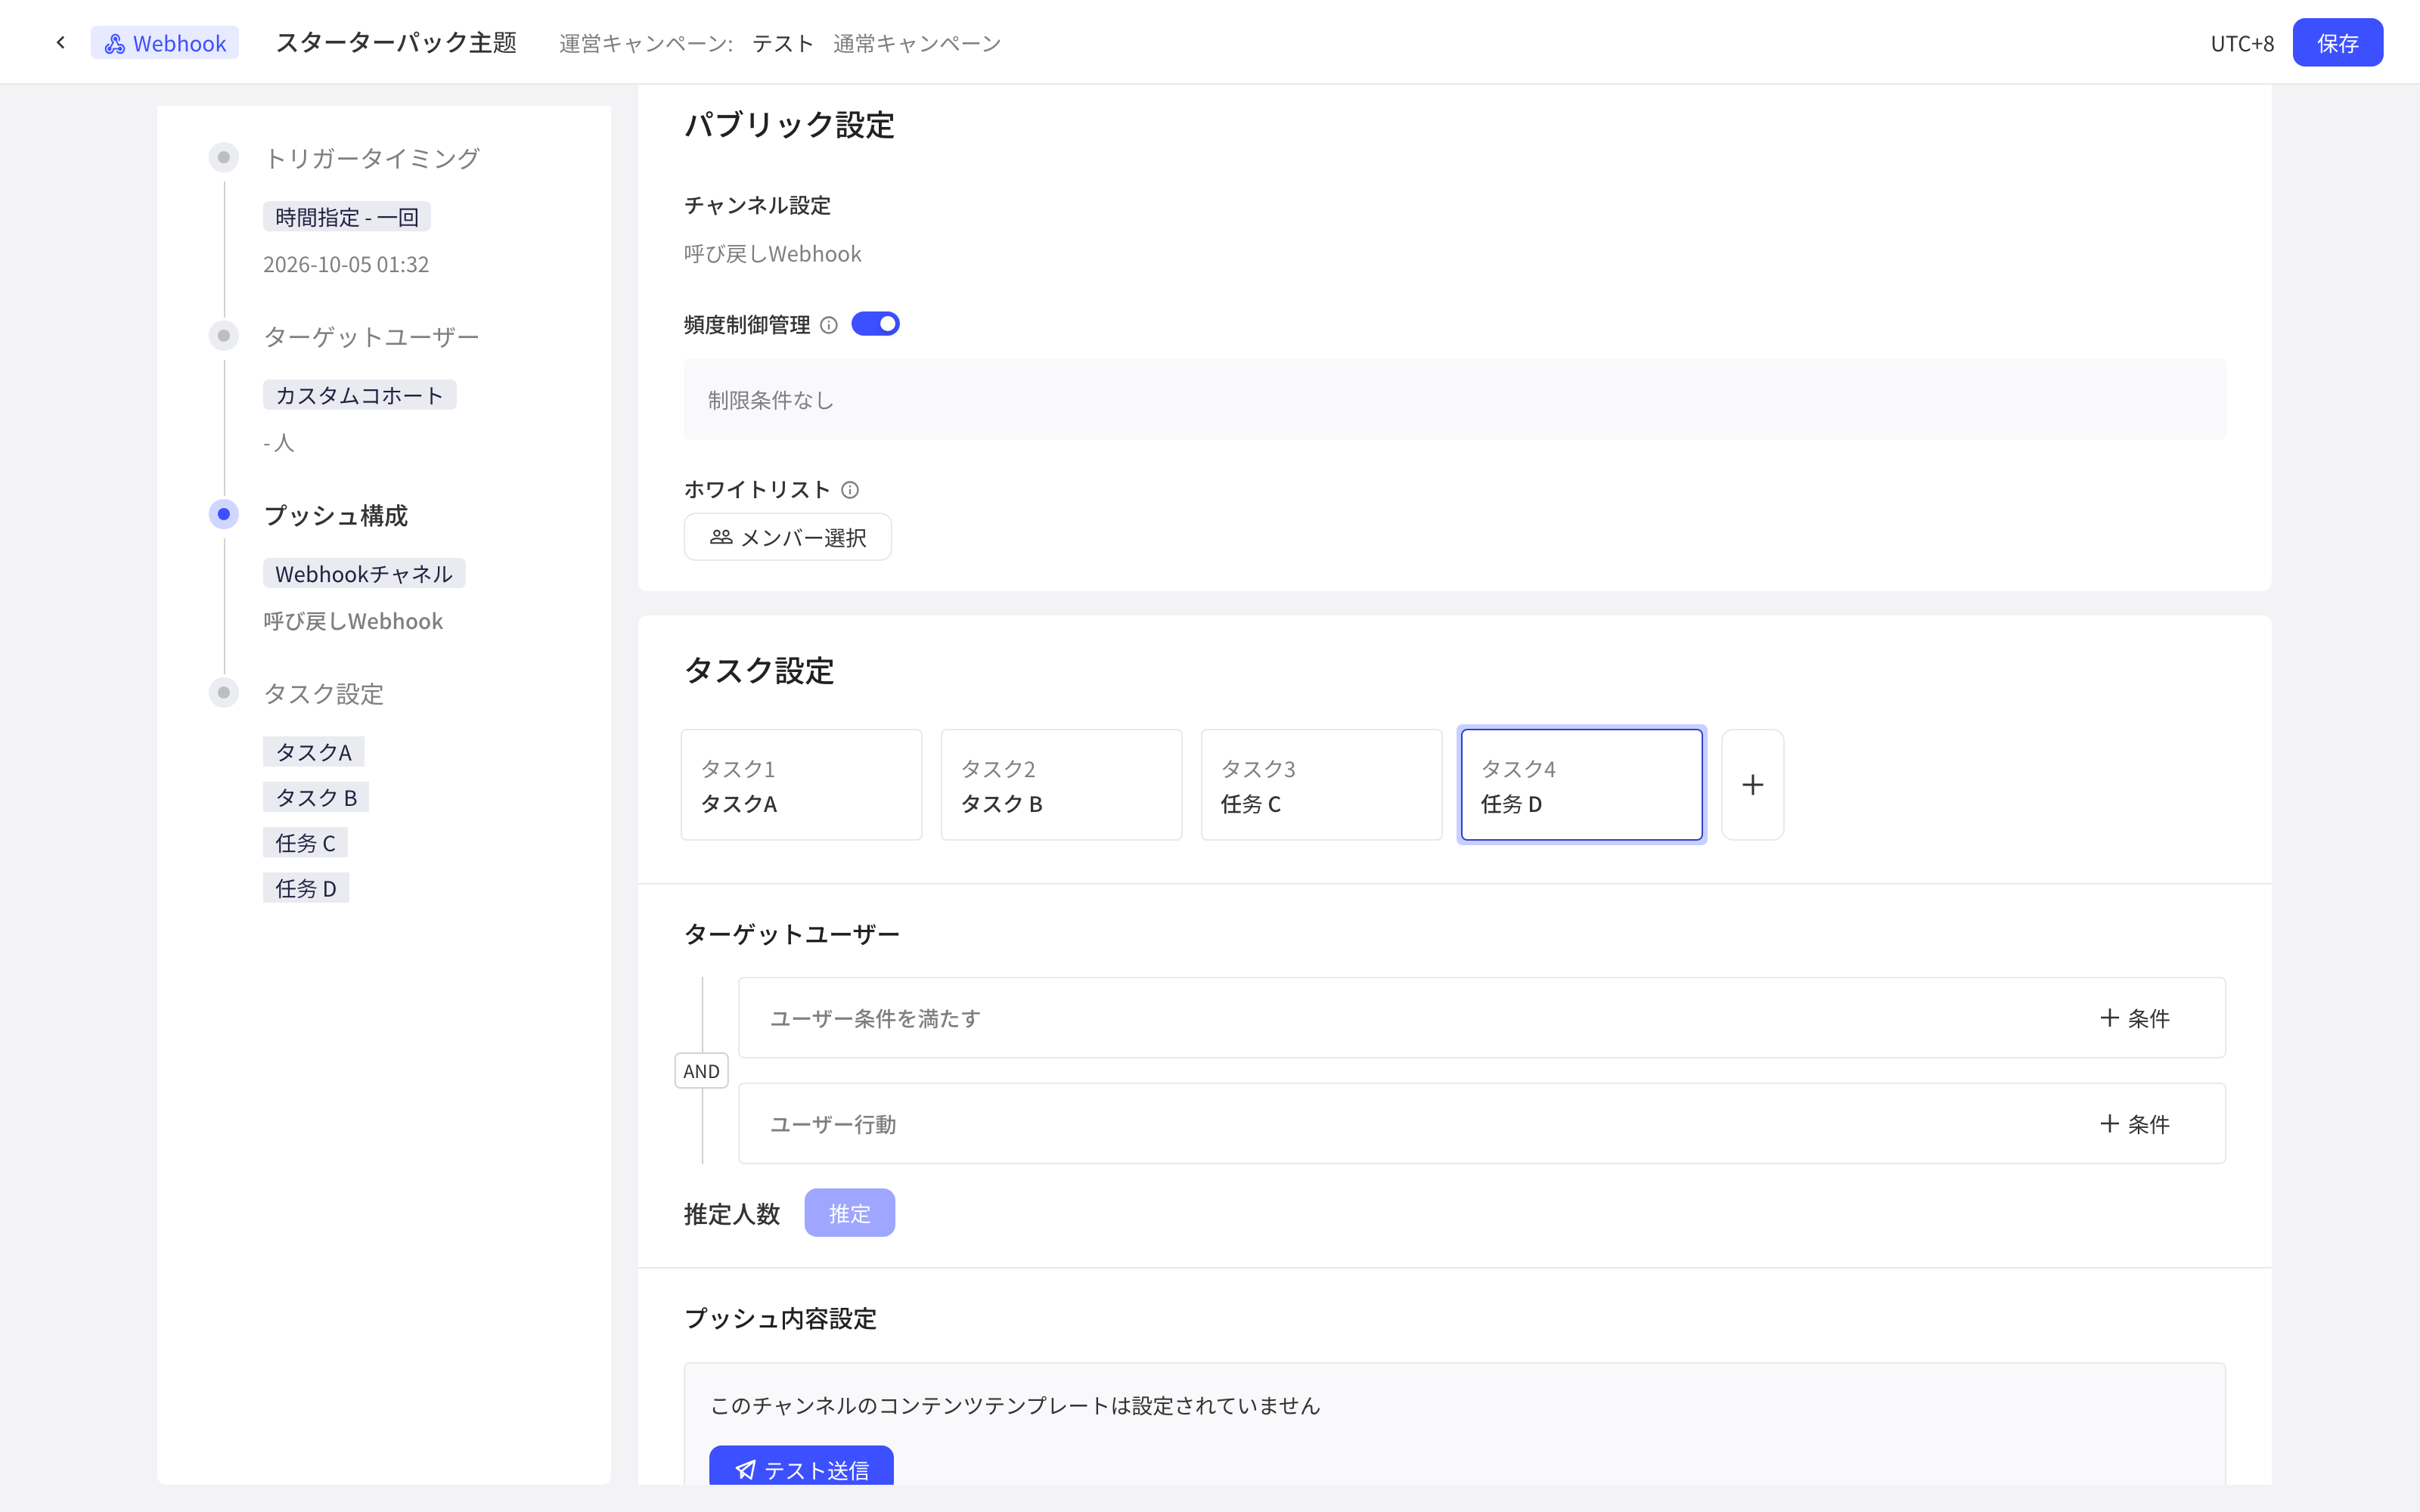The width and height of the screenshot is (2420, 1512).
Task: Click the Webhook channel badge icon
Action: [x=115, y=43]
